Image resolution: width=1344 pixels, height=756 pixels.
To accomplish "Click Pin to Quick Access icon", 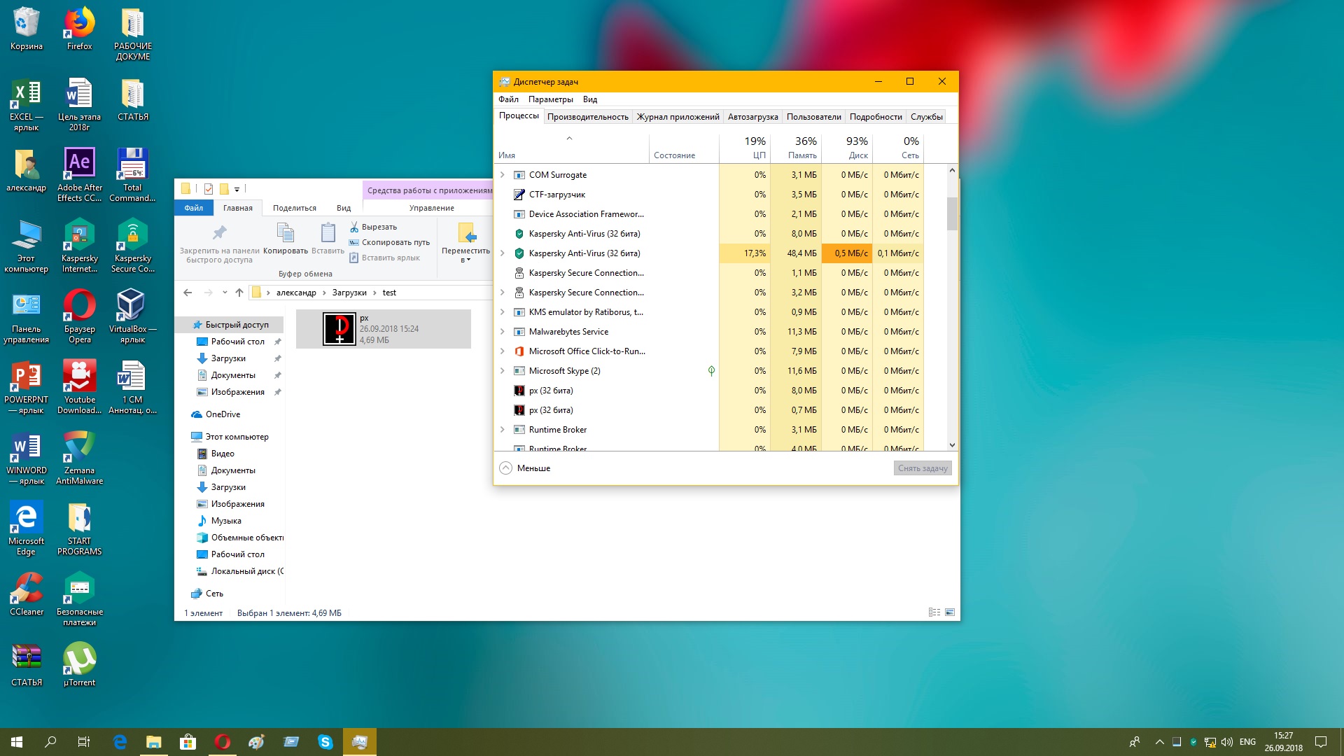I will click(x=219, y=233).
